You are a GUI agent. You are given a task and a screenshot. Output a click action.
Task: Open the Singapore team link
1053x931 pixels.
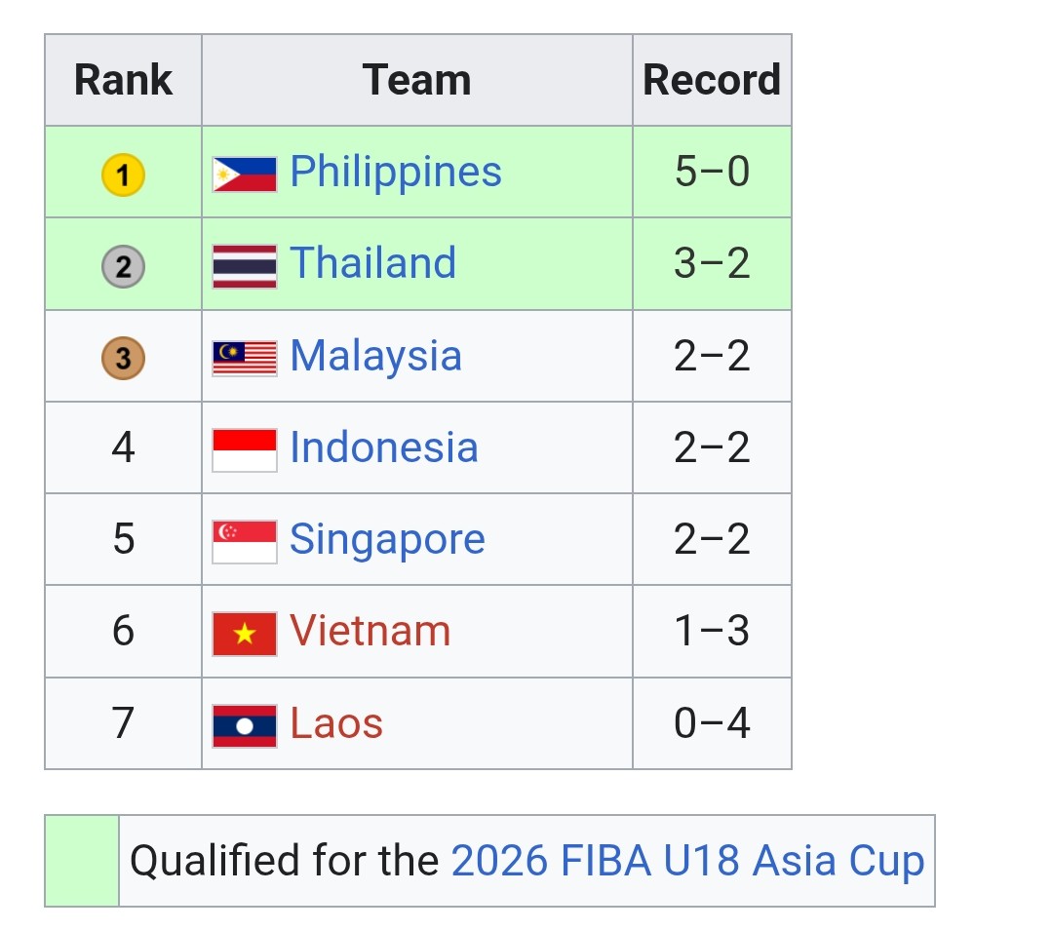pyautogui.click(x=387, y=540)
